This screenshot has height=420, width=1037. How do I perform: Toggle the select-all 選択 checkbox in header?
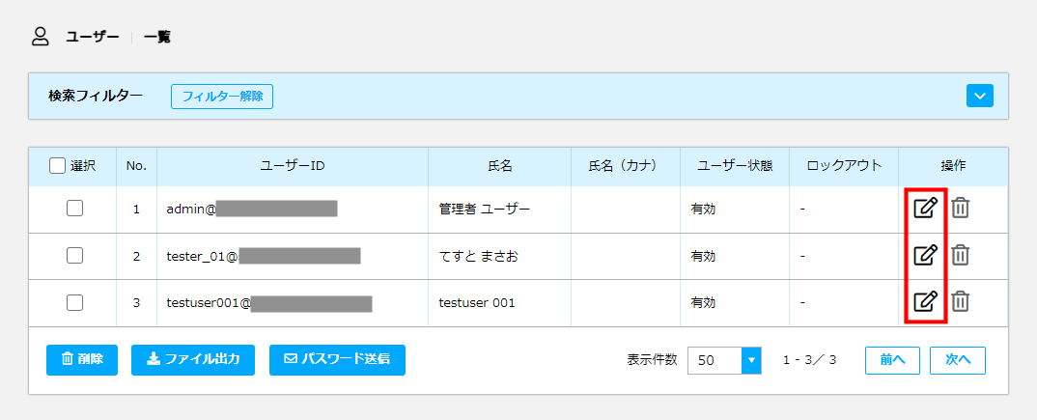(x=58, y=166)
